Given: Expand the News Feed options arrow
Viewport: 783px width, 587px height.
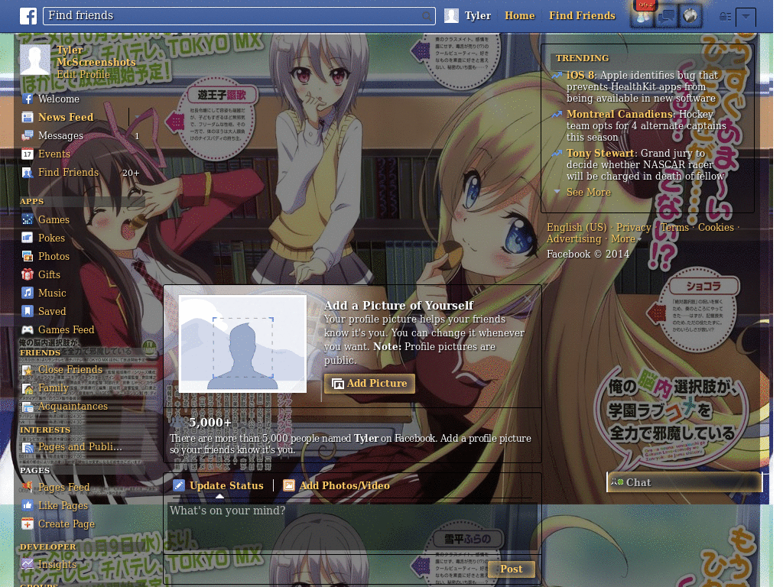Looking at the screenshot, I should 137,117.
